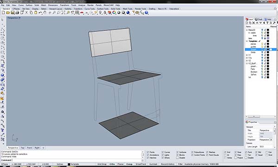
Task: Select the Box solid tool in sidebar
Action: [x=2, y=75]
